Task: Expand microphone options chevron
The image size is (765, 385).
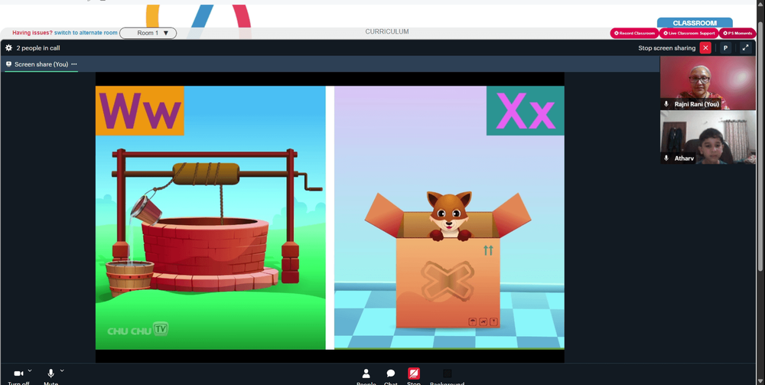Action: coord(62,371)
